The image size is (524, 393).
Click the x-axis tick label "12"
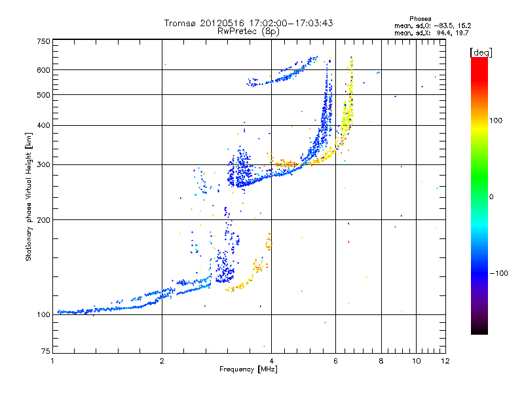pyautogui.click(x=445, y=361)
